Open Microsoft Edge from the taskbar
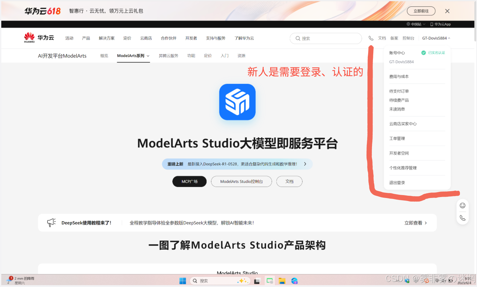Screen dimensions: 477x287 pyautogui.click(x=294, y=281)
